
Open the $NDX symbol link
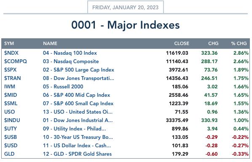click(x=11, y=53)
